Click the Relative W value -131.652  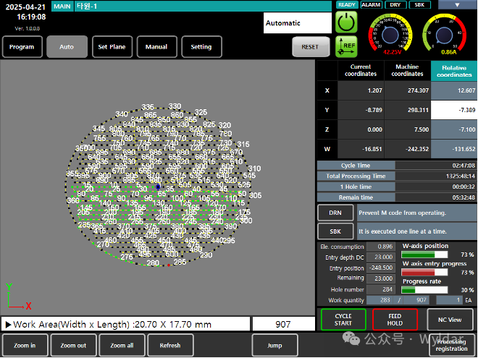click(454, 149)
